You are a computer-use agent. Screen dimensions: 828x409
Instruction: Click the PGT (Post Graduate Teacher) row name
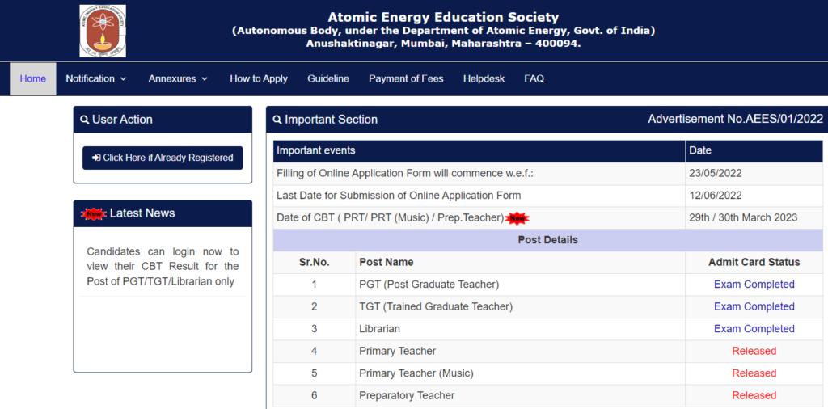click(x=429, y=285)
